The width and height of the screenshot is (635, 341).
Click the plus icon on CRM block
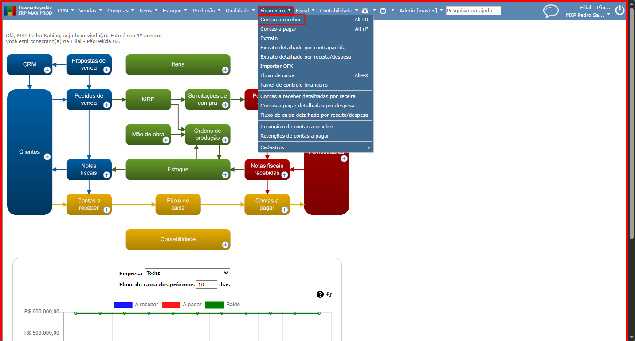(47, 70)
